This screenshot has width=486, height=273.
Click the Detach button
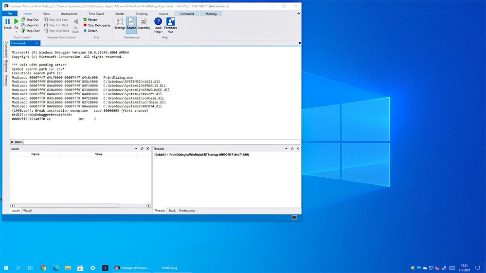[x=90, y=31]
